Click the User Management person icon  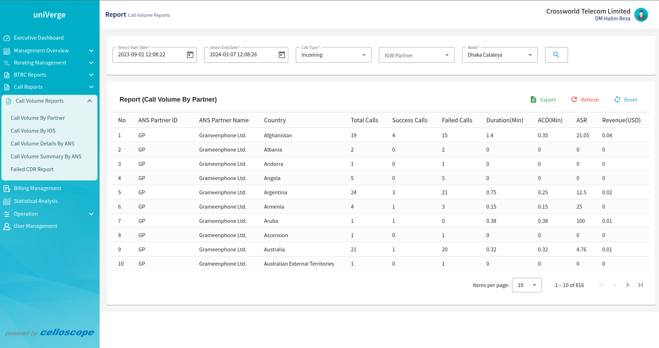pos(7,226)
